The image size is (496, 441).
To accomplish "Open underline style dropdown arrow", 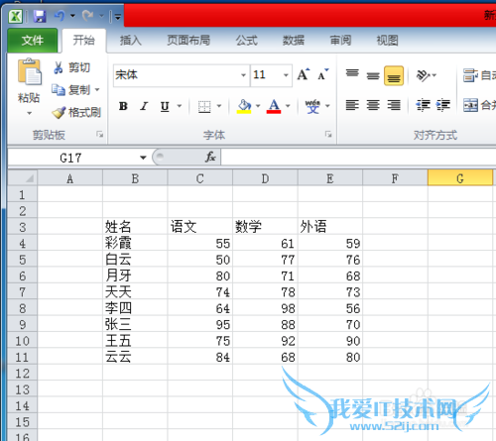I will pyautogui.click(x=180, y=106).
